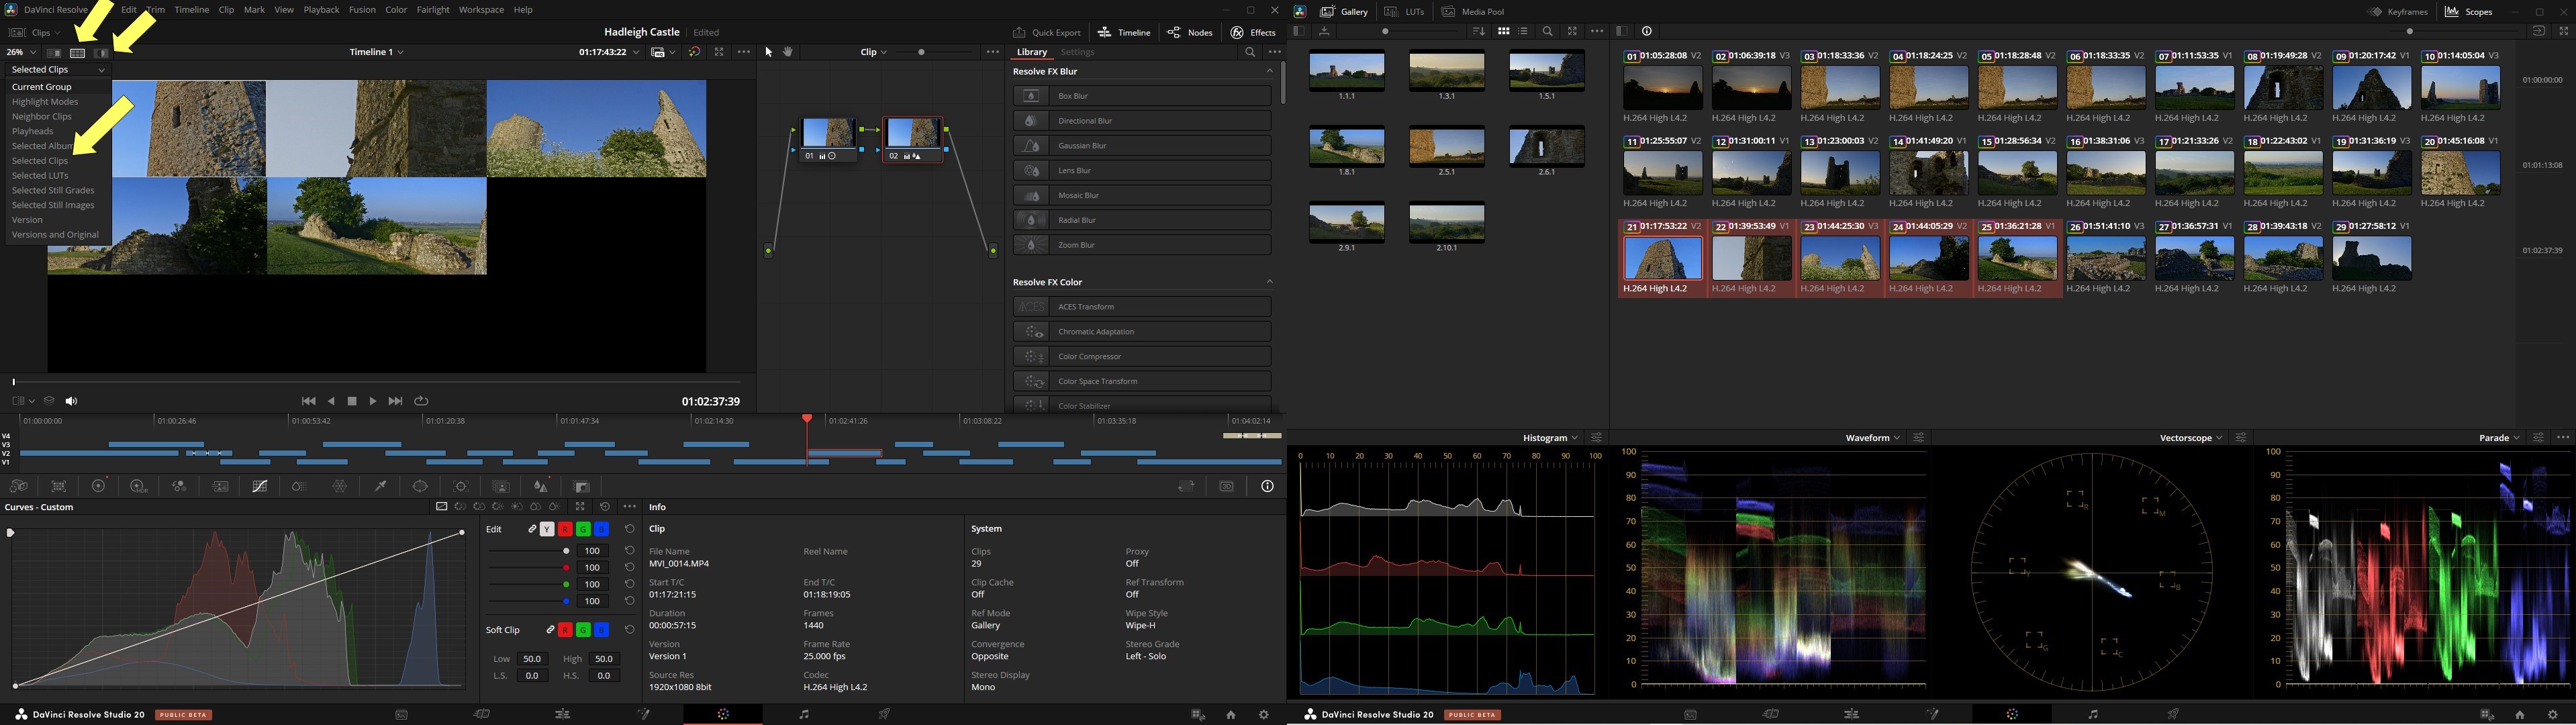Open gallery search icon

pyautogui.click(x=1548, y=31)
